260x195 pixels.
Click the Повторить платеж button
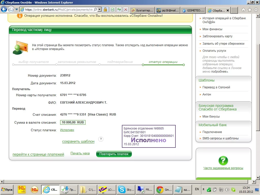click(114, 154)
